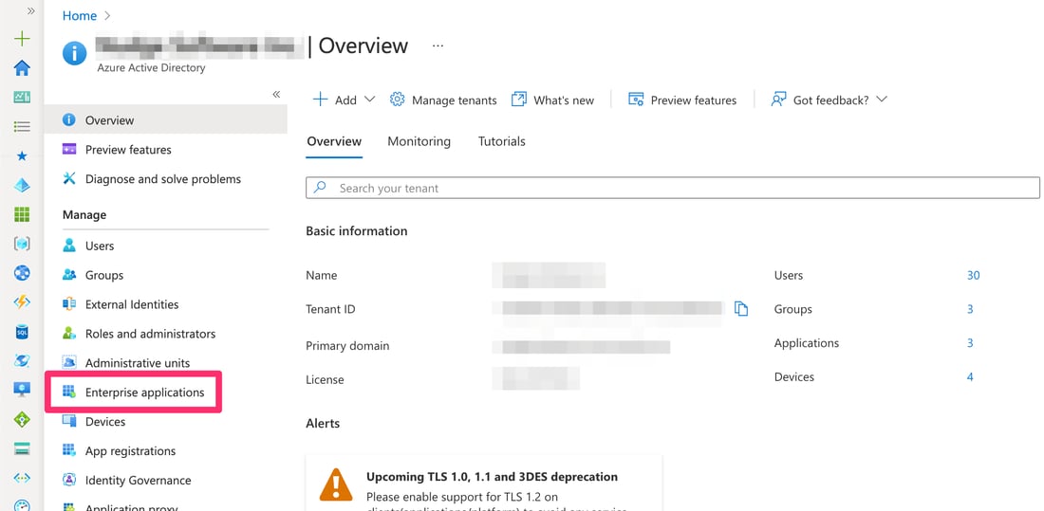Click the orange warning triangle in TLS alert
The width and height of the screenshot is (1044, 511).
(x=336, y=484)
